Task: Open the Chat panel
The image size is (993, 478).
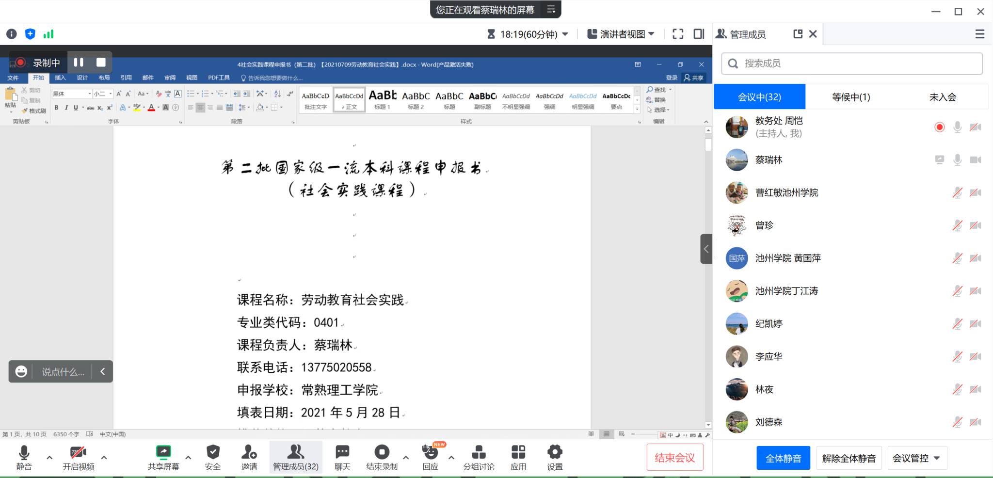Action: [342, 457]
